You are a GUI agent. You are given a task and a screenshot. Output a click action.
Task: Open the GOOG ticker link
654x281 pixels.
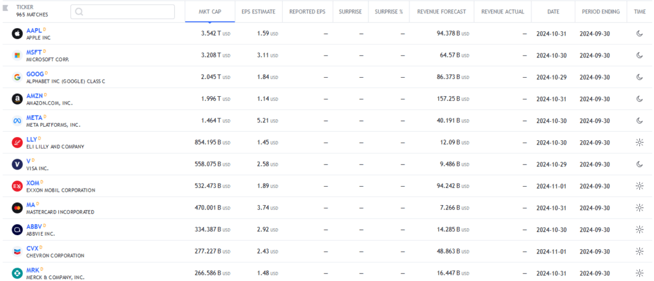(x=35, y=74)
